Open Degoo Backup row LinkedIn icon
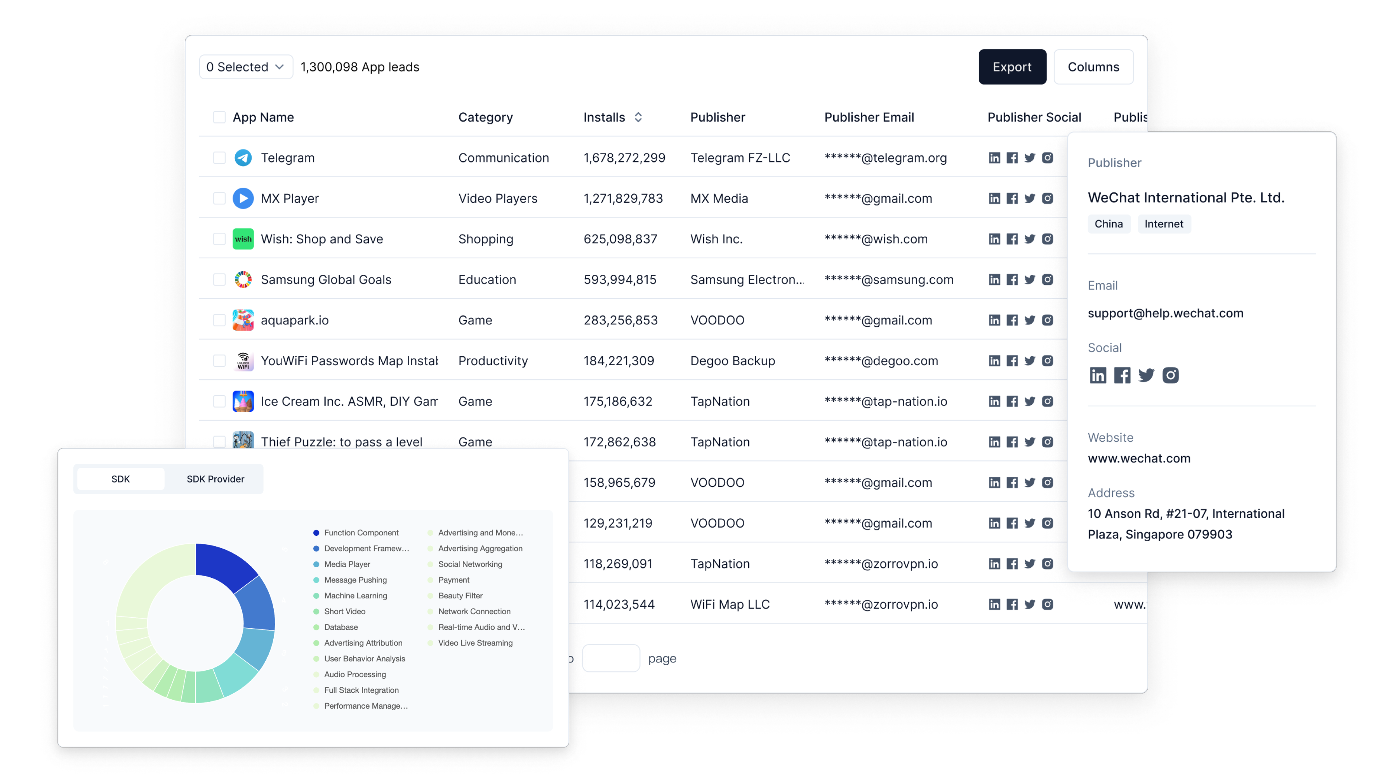Viewport: 1378px width, 779px height. [x=994, y=361]
